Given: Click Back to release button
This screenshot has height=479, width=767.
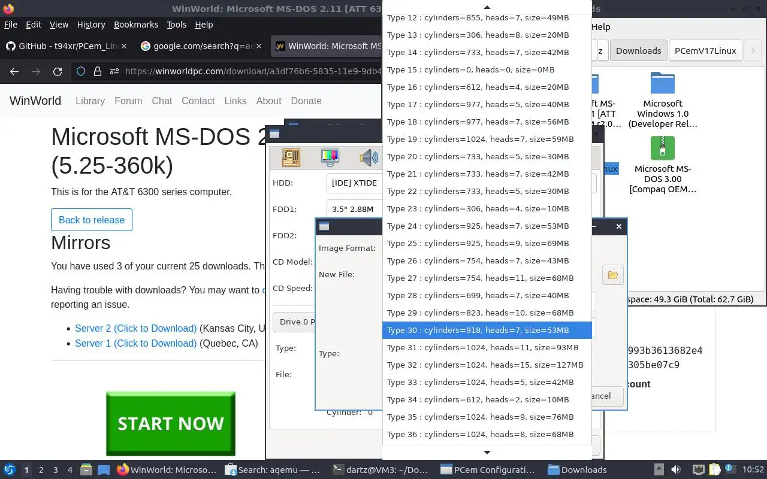Looking at the screenshot, I should click(92, 220).
